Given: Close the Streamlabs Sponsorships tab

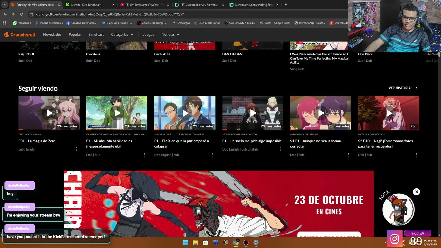Looking at the screenshot, I should point(277,5).
